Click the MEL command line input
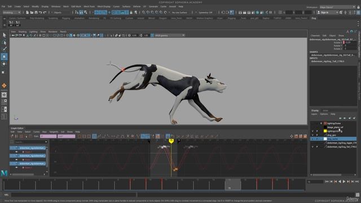This screenshot has width=361, height=203. [74, 195]
